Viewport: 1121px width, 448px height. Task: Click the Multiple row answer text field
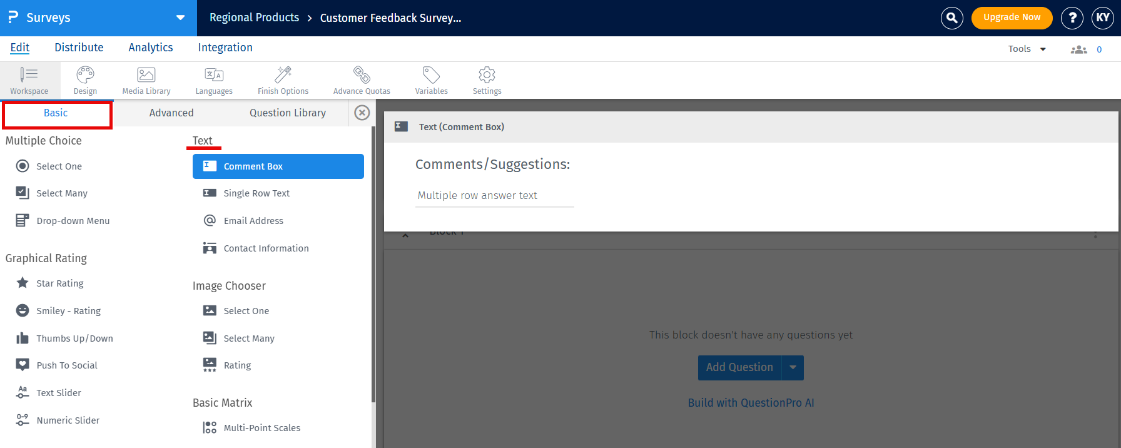point(494,196)
